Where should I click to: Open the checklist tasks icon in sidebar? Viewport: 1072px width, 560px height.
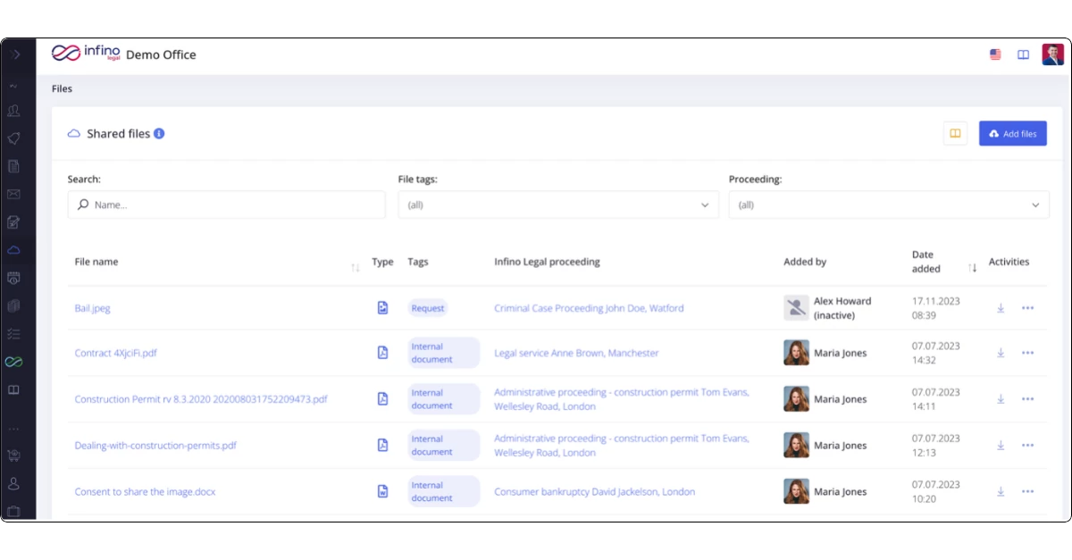[13, 333]
